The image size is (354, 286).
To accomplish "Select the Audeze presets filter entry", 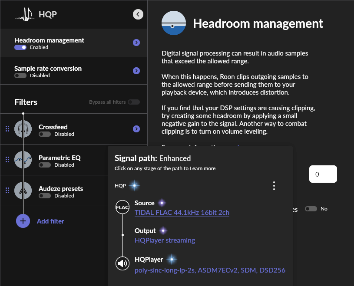I will [60, 189].
